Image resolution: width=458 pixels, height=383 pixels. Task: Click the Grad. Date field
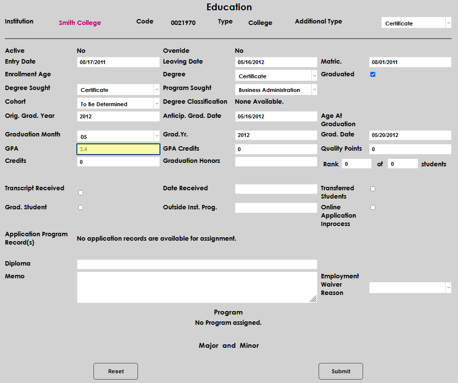[410, 135]
